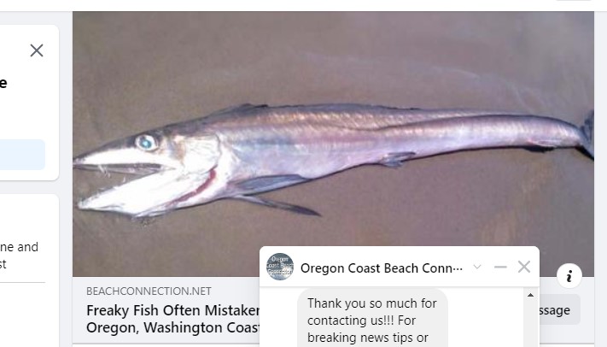Image resolution: width=607 pixels, height=347 pixels.
Task: Expand chat options chevron beside chat name
Action: pyautogui.click(x=477, y=267)
